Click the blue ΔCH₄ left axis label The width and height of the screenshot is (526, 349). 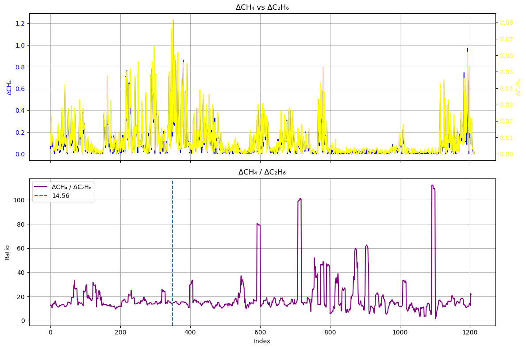point(9,87)
